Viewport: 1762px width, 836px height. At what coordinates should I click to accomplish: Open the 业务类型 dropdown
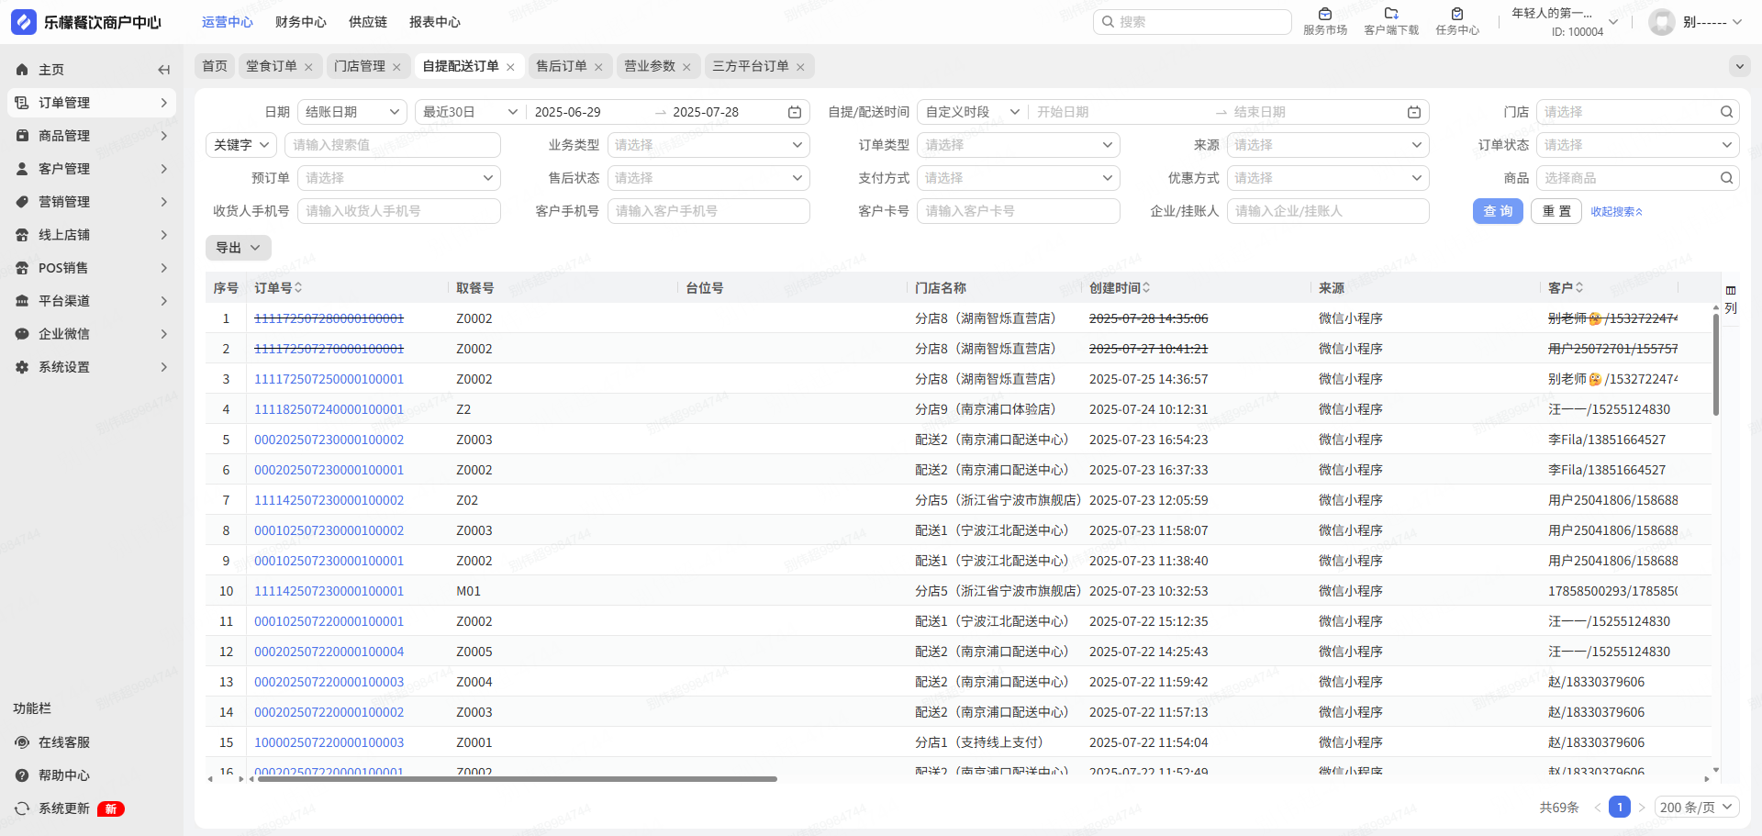pos(708,145)
